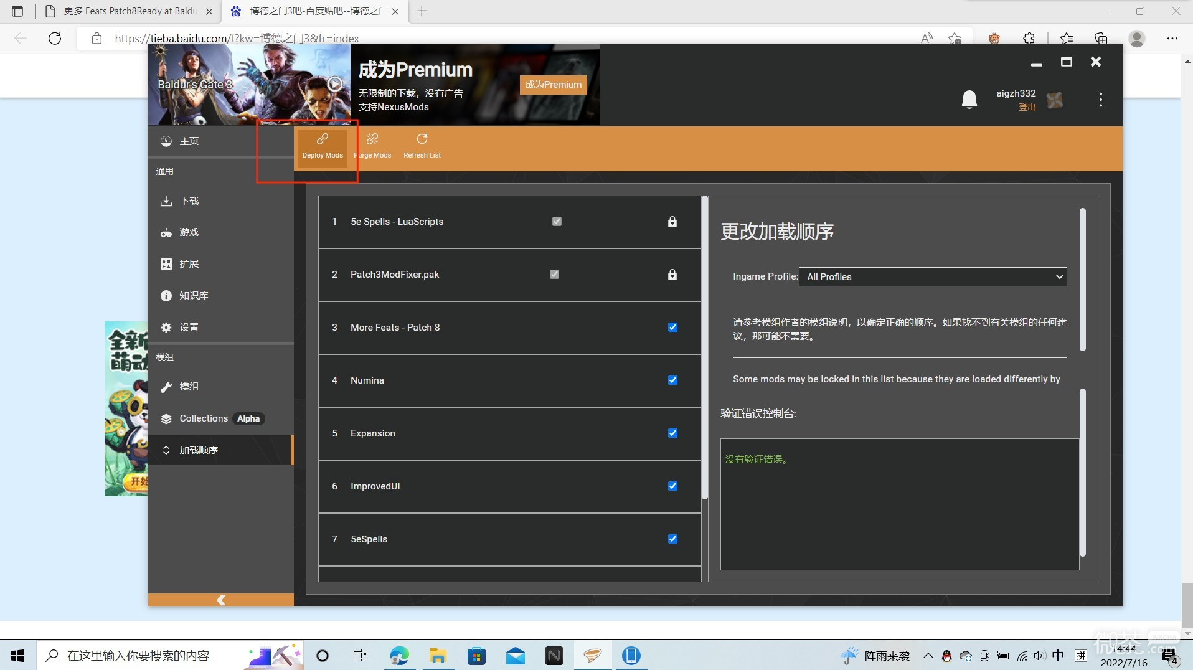Click the 成为Premium button in banner

553,85
